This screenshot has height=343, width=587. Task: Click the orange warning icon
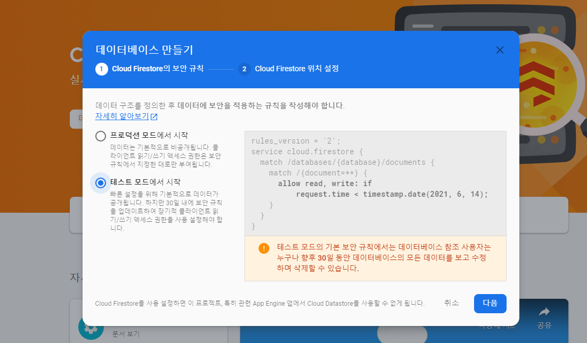264,248
